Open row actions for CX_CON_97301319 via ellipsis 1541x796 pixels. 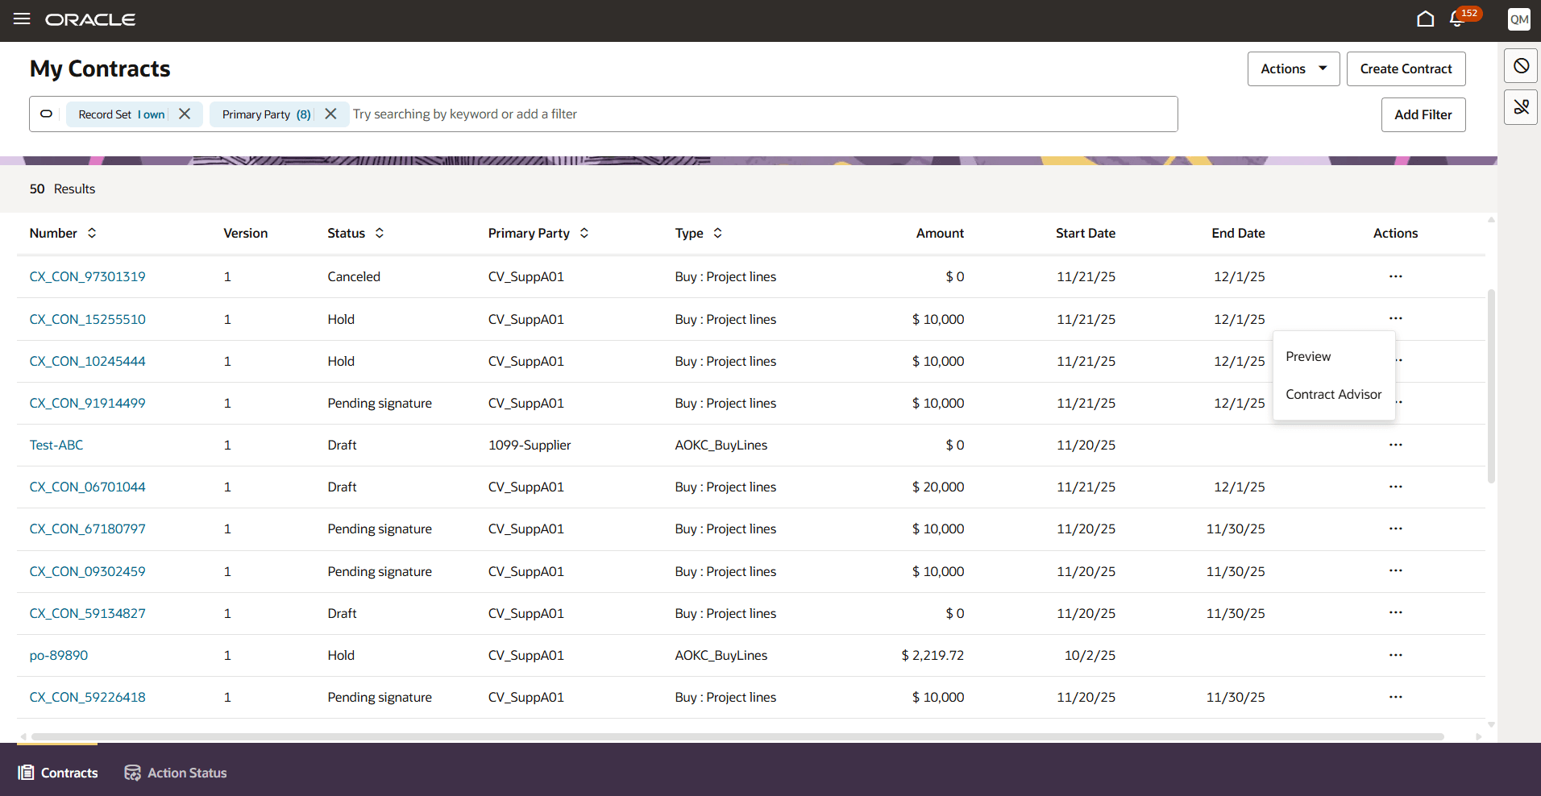1395,276
